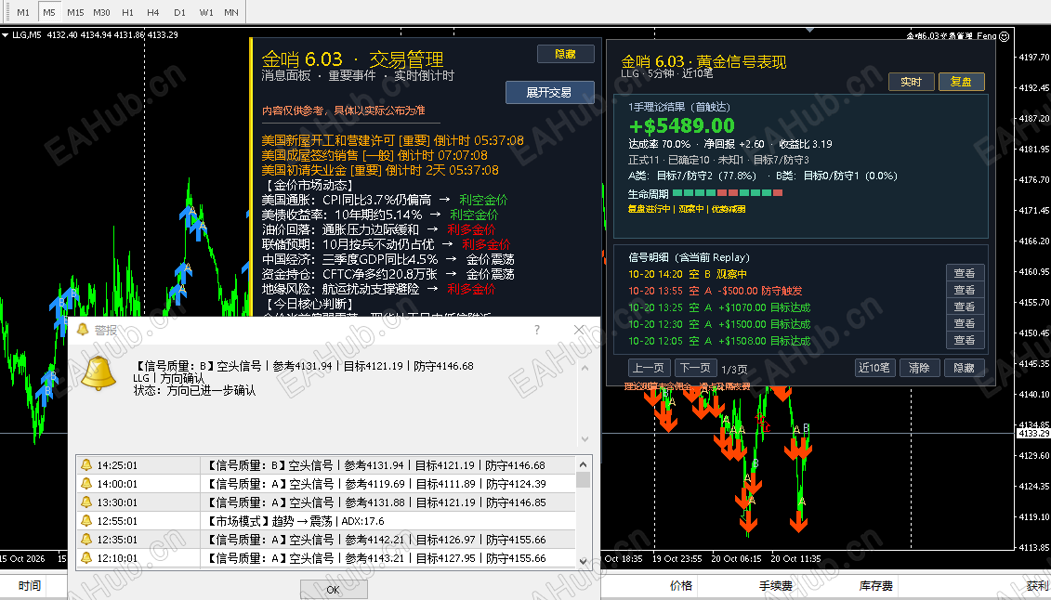Click the 价格 column header

(681, 586)
